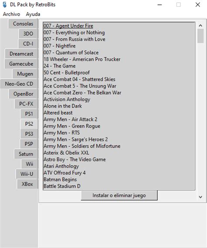Open the Gamecube tab
207x248 pixels.
pos(21,64)
